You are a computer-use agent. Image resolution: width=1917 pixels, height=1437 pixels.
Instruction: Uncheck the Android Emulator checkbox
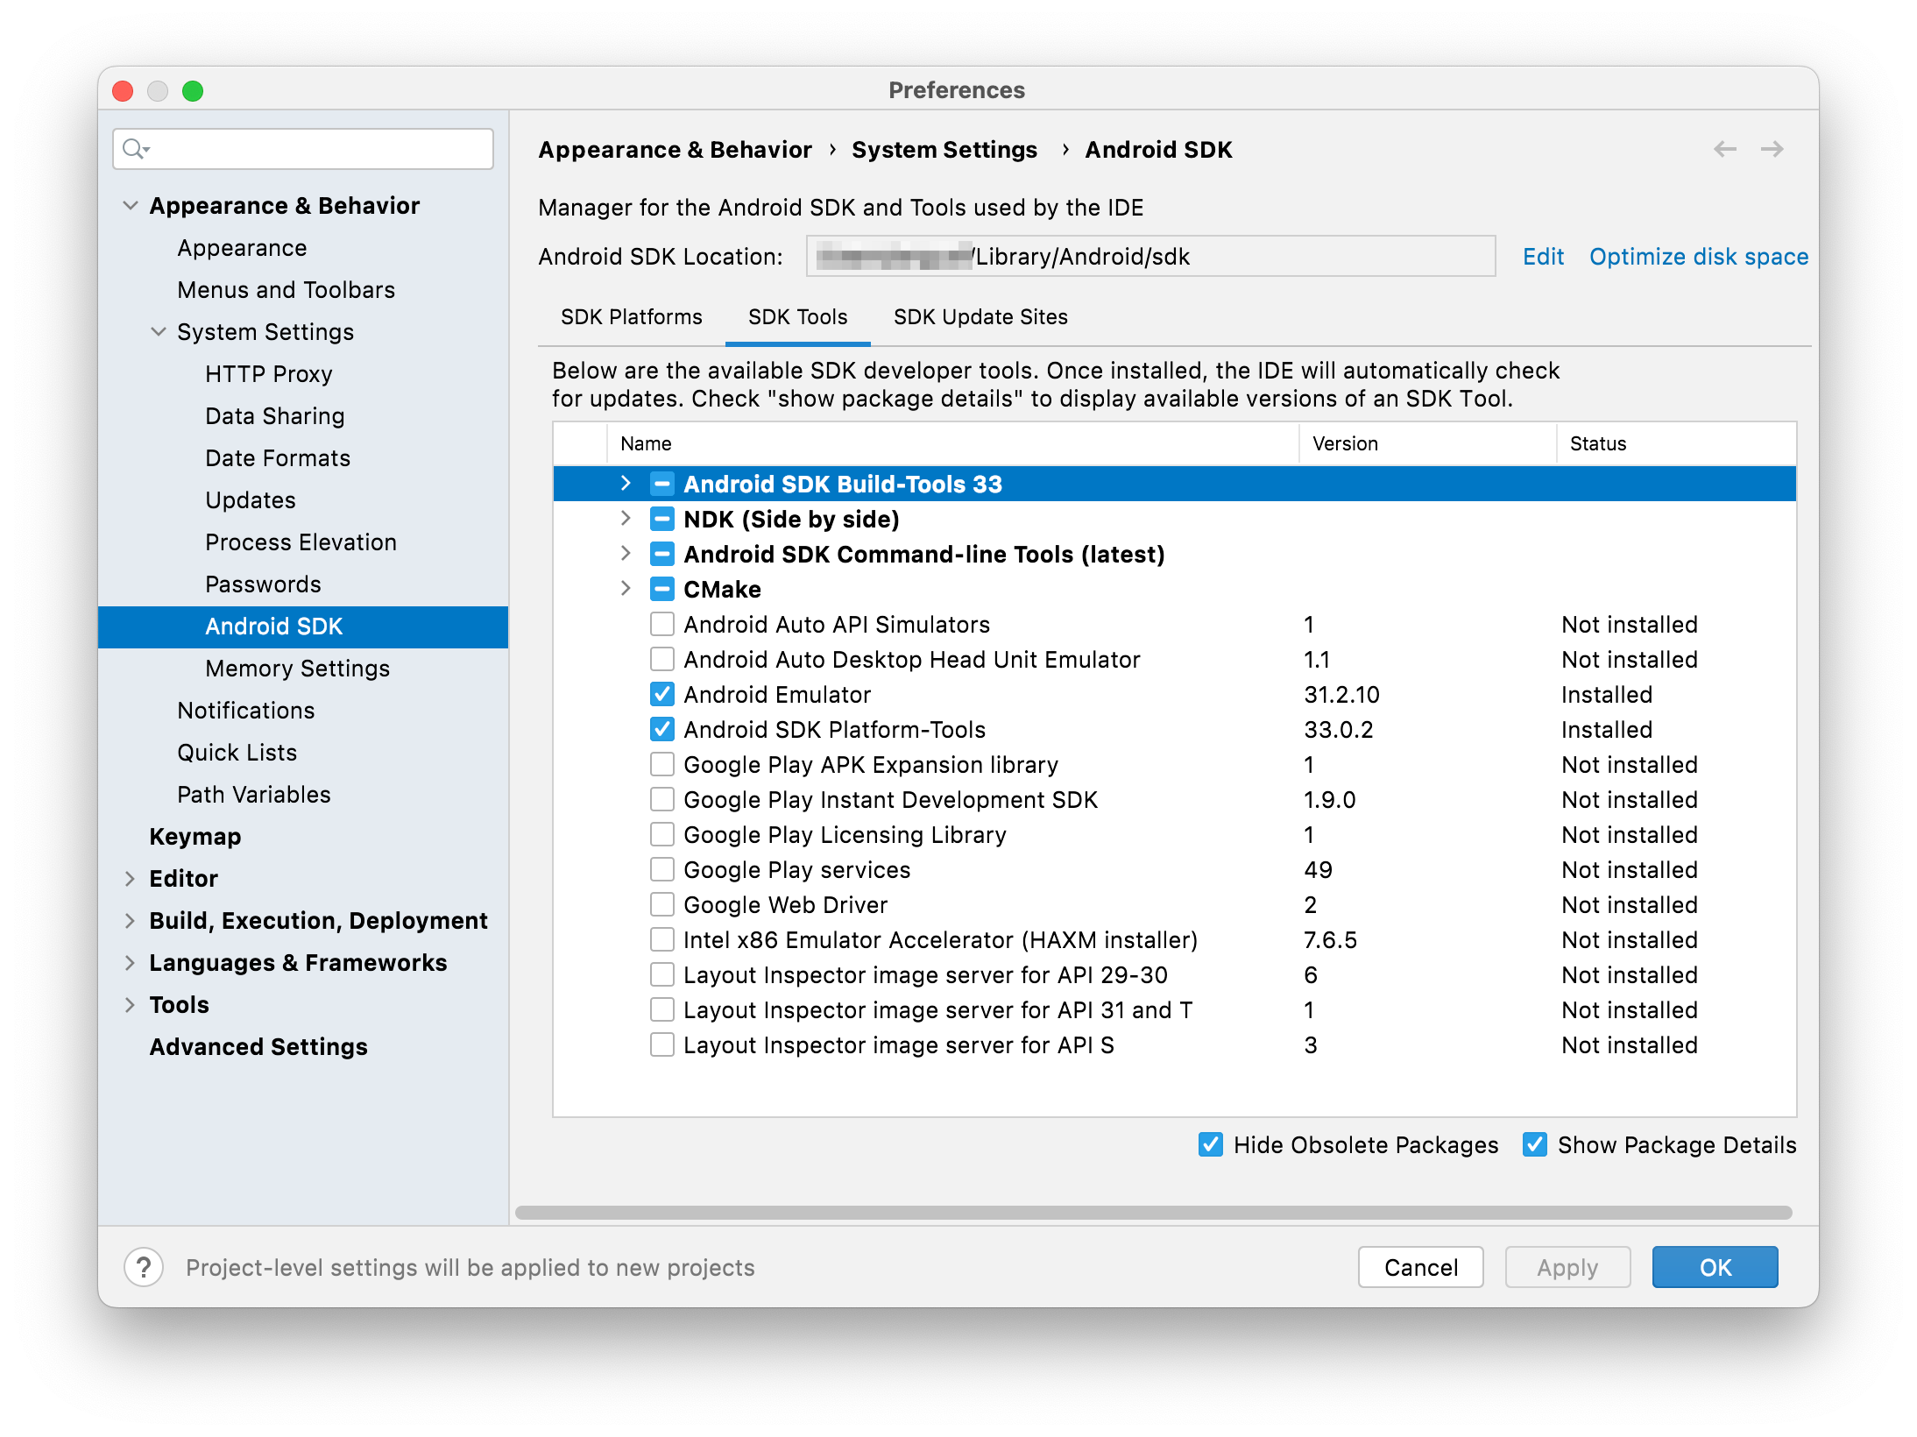pyautogui.click(x=662, y=694)
